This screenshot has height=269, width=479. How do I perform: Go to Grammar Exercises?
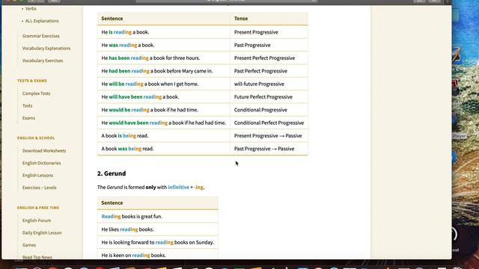41,36
